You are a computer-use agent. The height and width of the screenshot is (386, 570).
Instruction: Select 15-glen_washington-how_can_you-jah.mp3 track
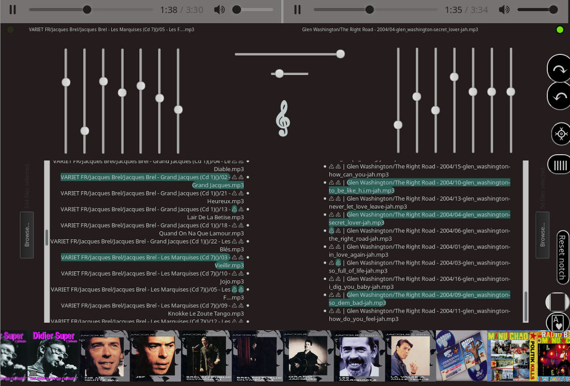(x=420, y=170)
